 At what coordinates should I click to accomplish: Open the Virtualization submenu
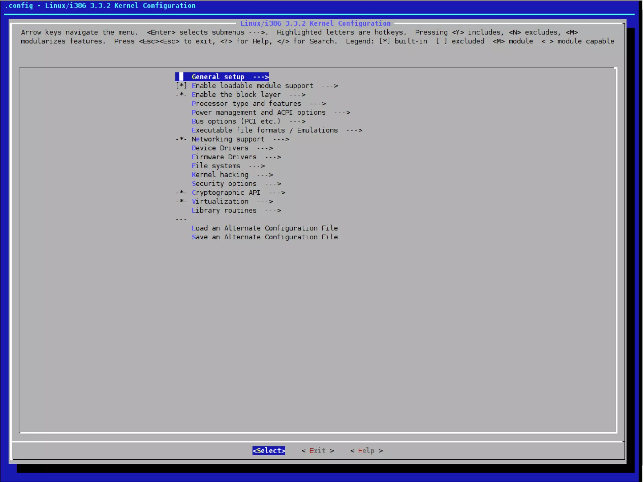pos(232,201)
